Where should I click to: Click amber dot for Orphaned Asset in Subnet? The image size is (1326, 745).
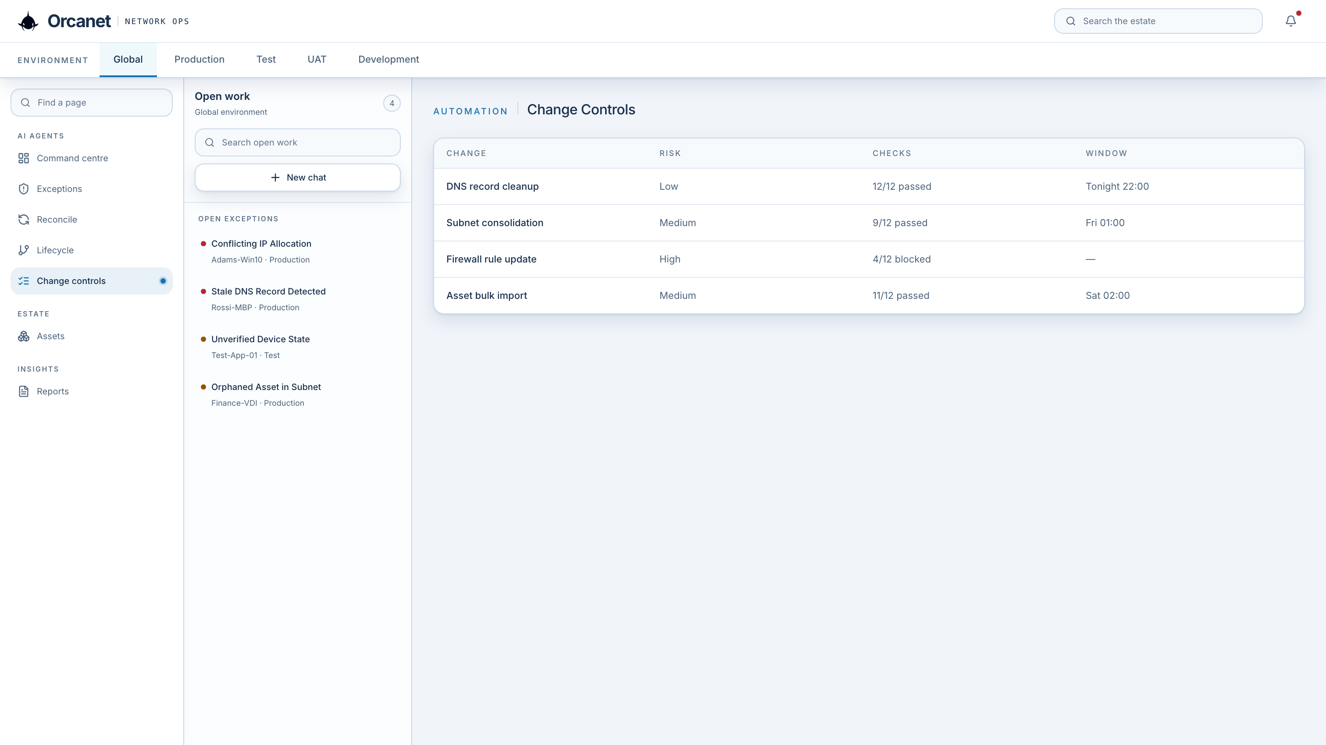[203, 387]
